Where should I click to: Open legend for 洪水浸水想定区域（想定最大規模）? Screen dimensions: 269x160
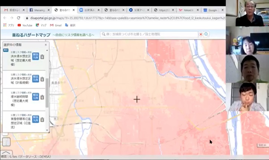(36, 56)
